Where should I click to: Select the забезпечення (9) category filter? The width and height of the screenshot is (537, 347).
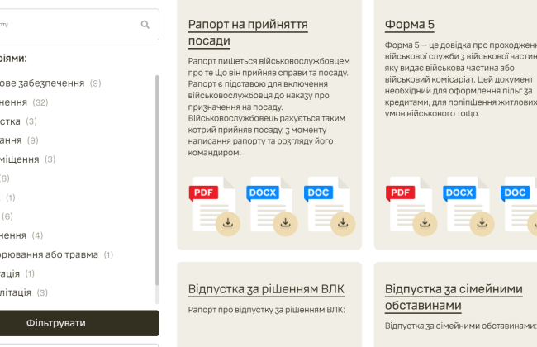point(50,83)
